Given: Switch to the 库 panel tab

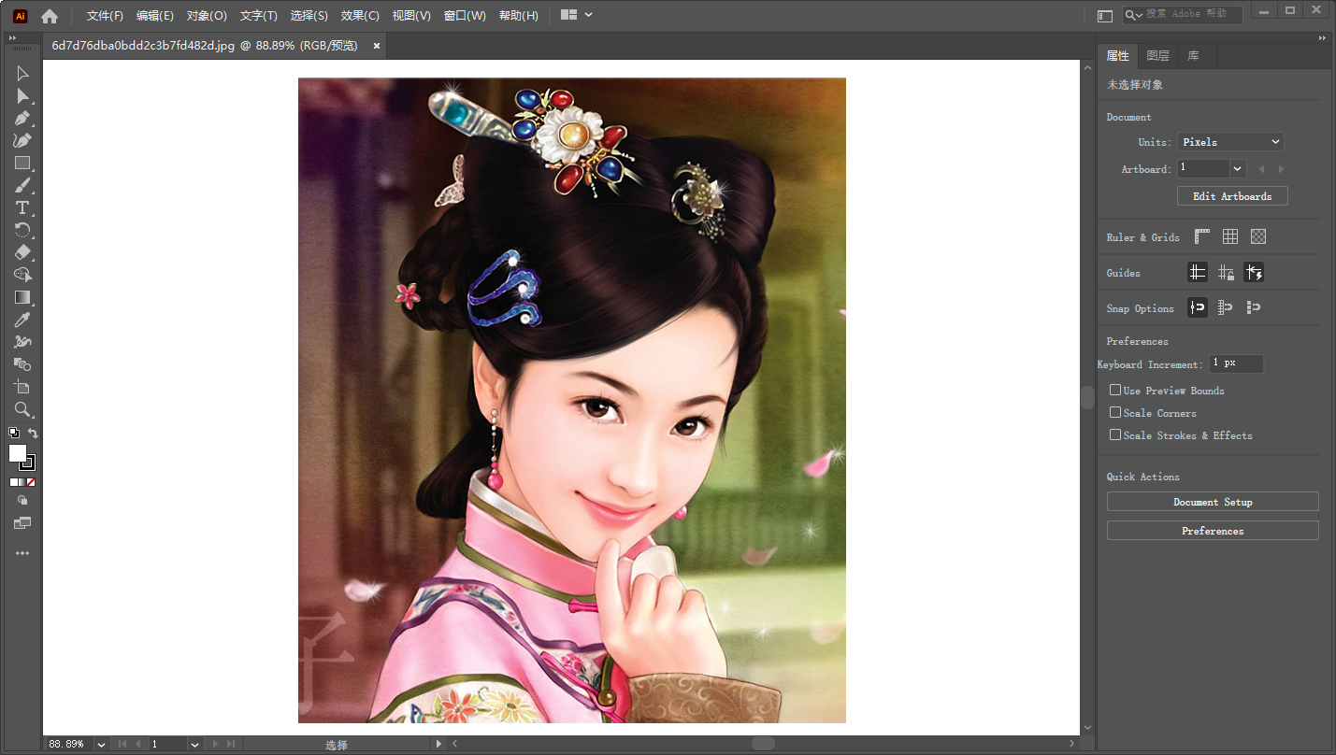Looking at the screenshot, I should (x=1194, y=56).
